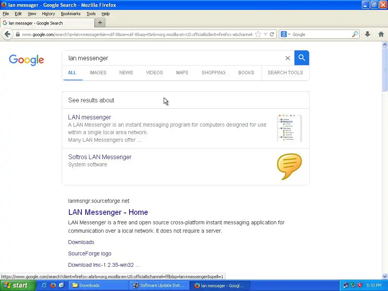Click the vertical scrollbar thumb
The width and height of the screenshot is (388, 291).
point(385,69)
